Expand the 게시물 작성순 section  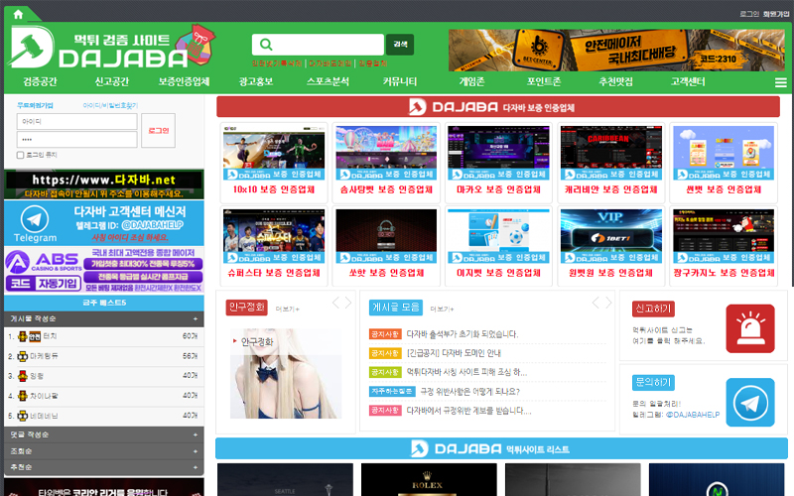click(104, 318)
